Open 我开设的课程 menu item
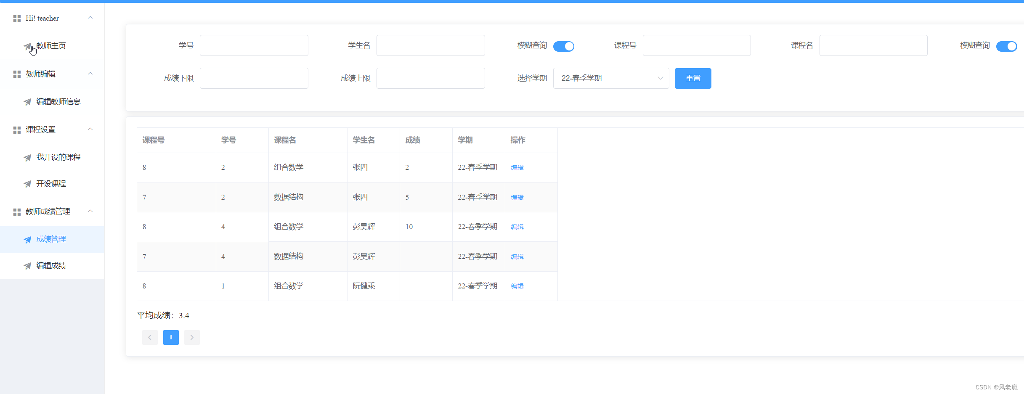Screen dimensions: 1024x394 pos(52,157)
